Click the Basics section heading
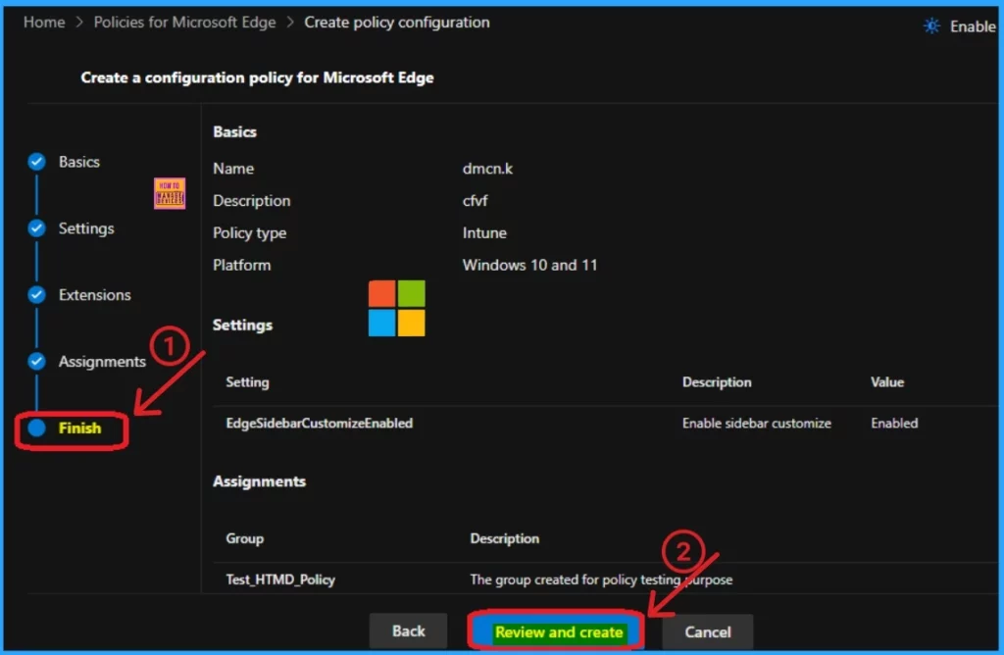 pyautogui.click(x=234, y=132)
